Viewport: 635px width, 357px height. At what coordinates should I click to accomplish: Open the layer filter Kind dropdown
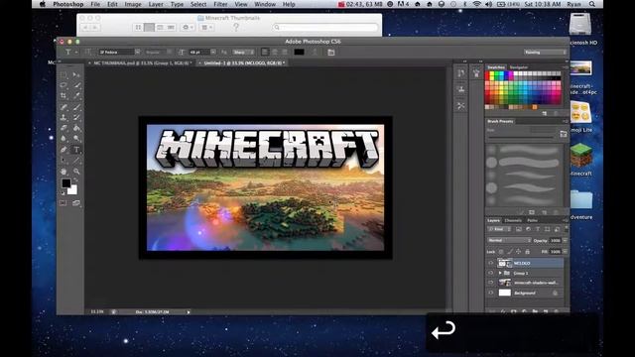click(499, 229)
